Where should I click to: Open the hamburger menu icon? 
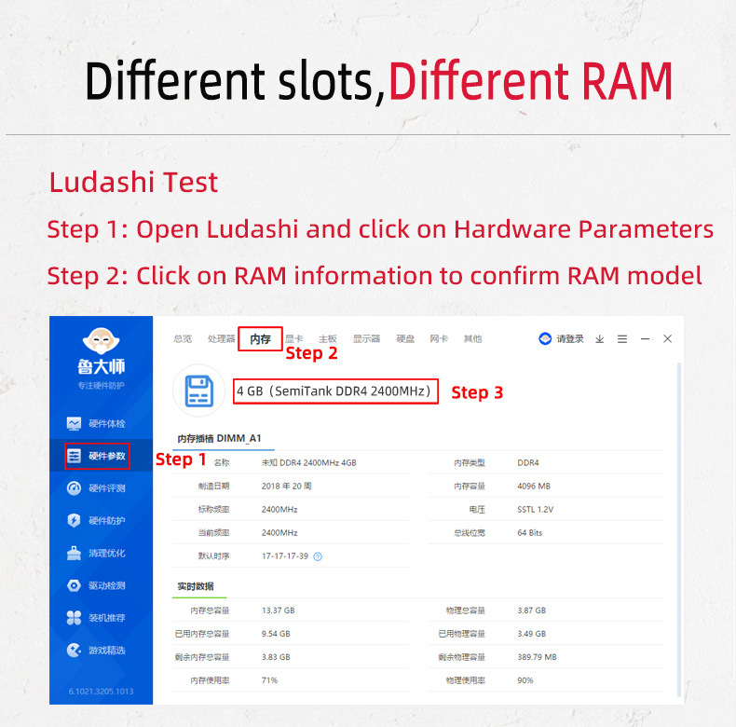coord(622,339)
